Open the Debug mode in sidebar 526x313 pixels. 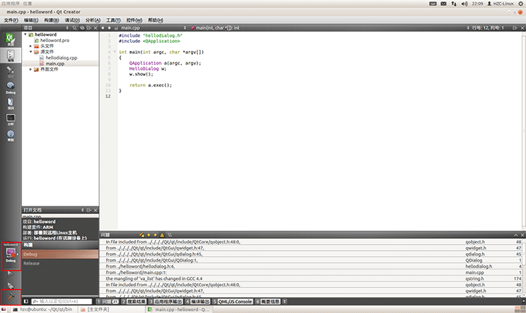pos(11,88)
